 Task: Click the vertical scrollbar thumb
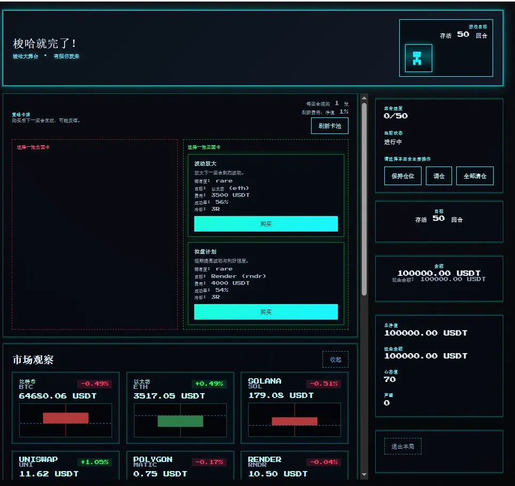(364, 200)
